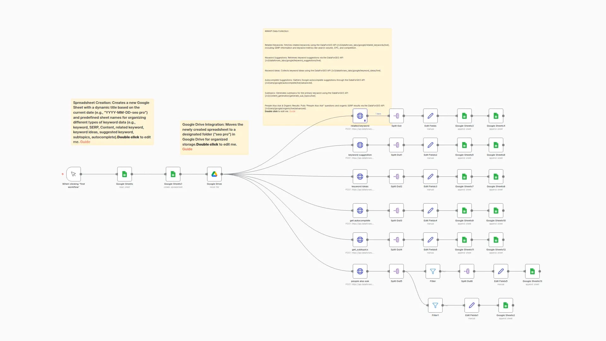Open the "Split Out5" node

(396, 271)
